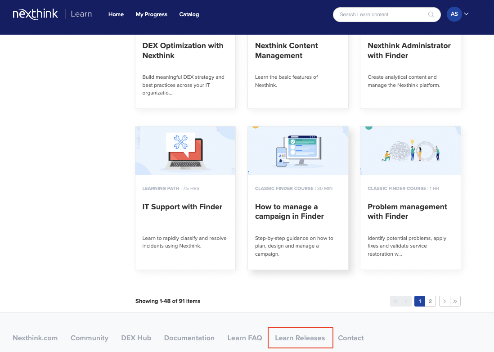494x352 pixels.
Task: Select page 2 in pagination
Action: 431,301
